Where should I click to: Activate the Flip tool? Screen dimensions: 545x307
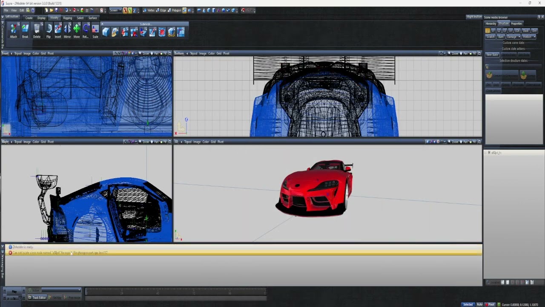(49, 31)
